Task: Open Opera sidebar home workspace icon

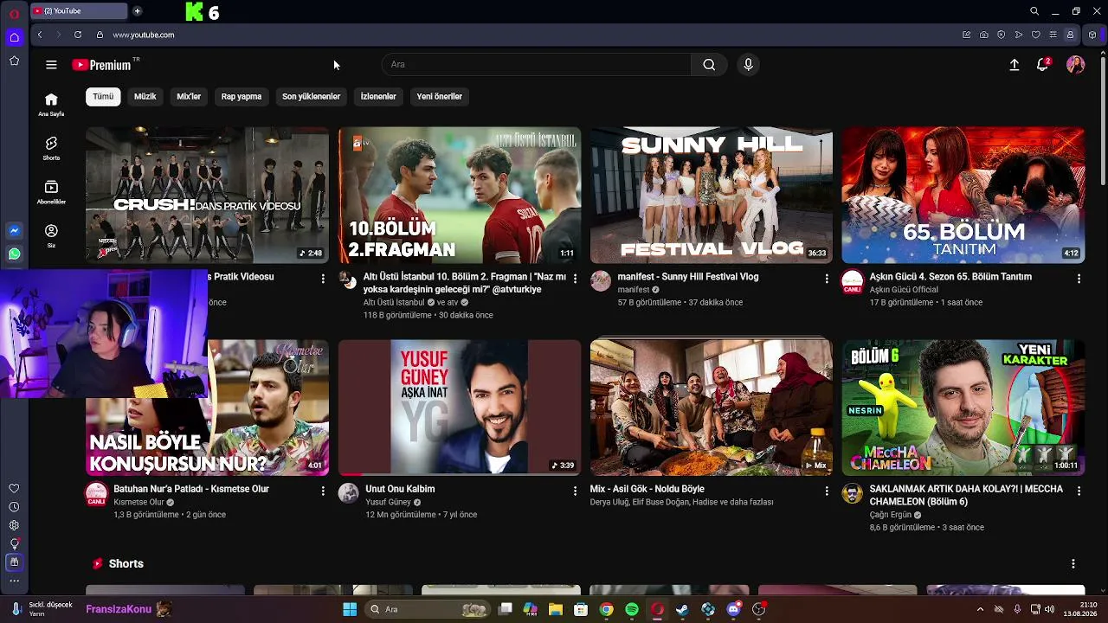Action: pyautogui.click(x=14, y=37)
